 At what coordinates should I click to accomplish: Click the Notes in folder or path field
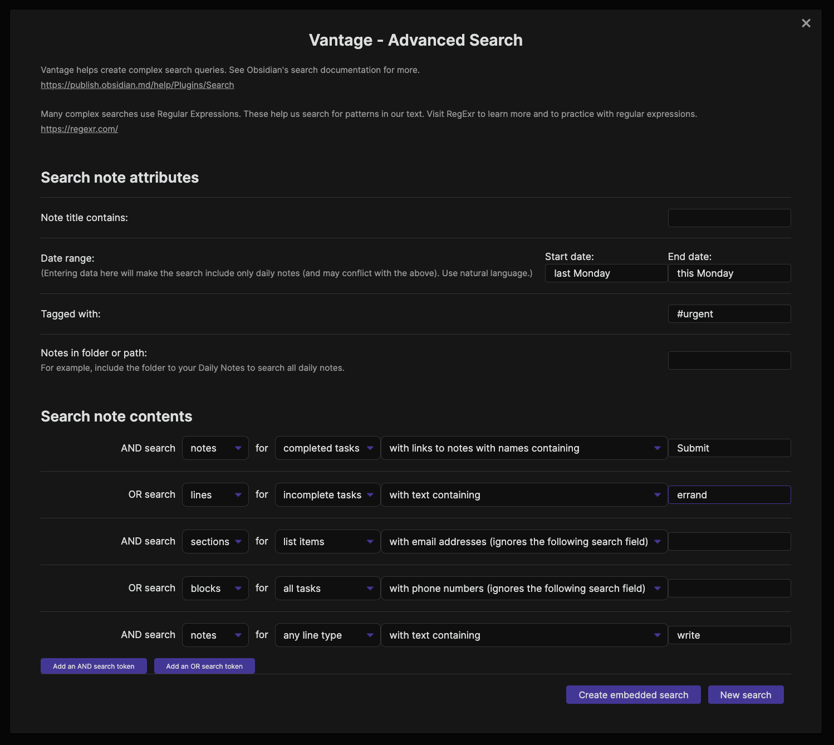point(729,360)
